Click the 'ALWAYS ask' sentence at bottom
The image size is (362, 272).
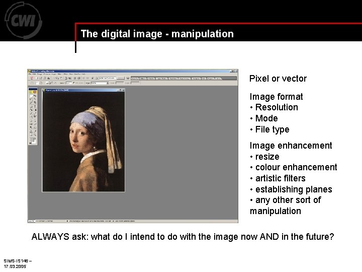(x=183, y=237)
